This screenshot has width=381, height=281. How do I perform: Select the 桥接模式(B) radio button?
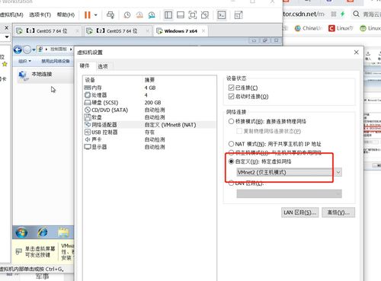(x=231, y=121)
